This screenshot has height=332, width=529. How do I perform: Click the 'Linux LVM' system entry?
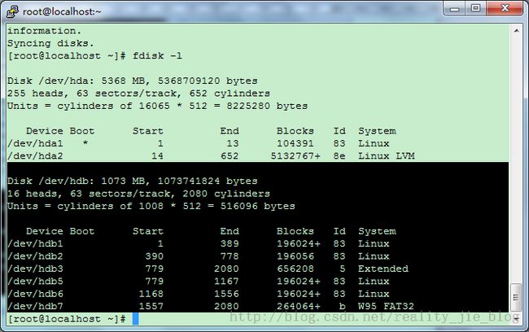(387, 156)
